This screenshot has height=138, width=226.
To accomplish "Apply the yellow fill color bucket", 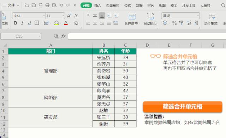I will coord(56,23).
